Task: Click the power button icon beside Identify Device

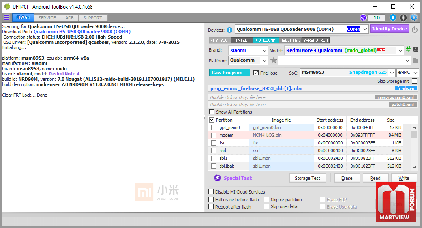Action: [x=415, y=29]
